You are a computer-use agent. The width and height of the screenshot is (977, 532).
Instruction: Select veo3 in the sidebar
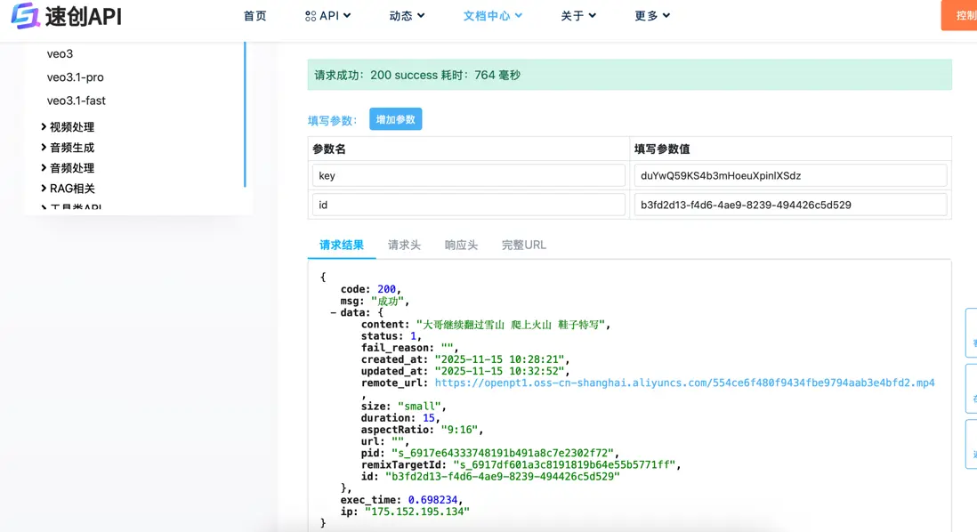click(60, 54)
